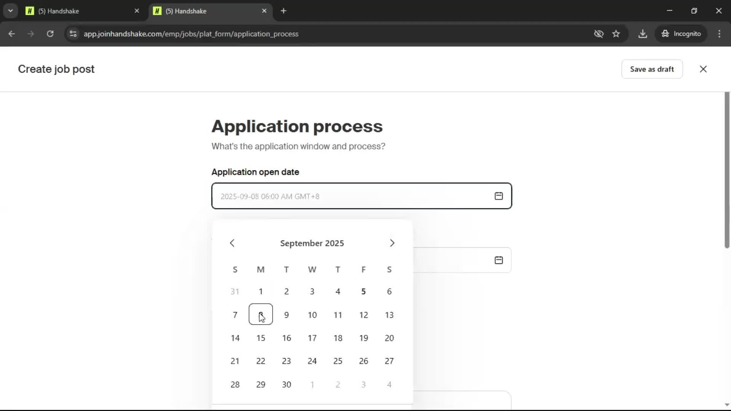
Task: Select September 25 in calendar
Action: click(338, 361)
